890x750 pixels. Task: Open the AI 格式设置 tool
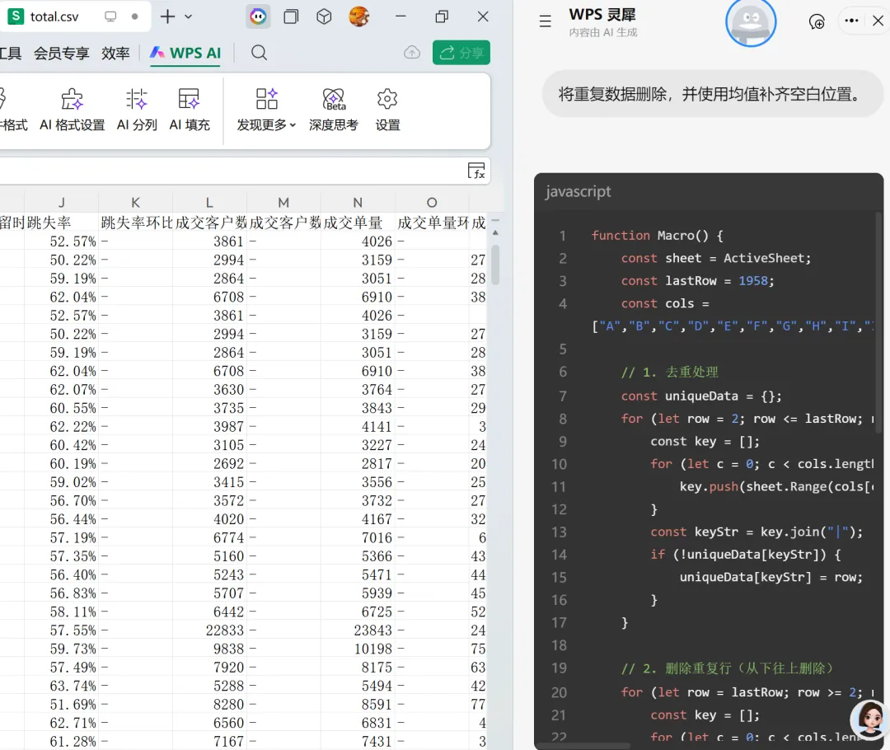click(72, 110)
